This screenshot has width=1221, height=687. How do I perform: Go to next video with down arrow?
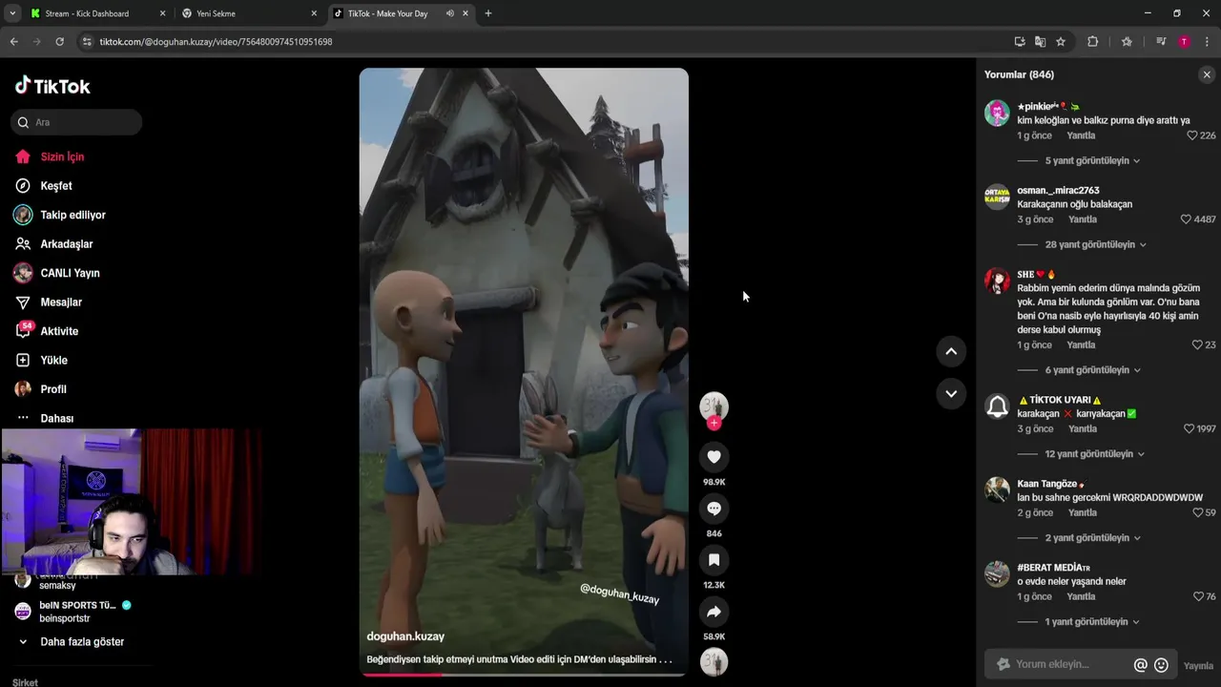[951, 393]
